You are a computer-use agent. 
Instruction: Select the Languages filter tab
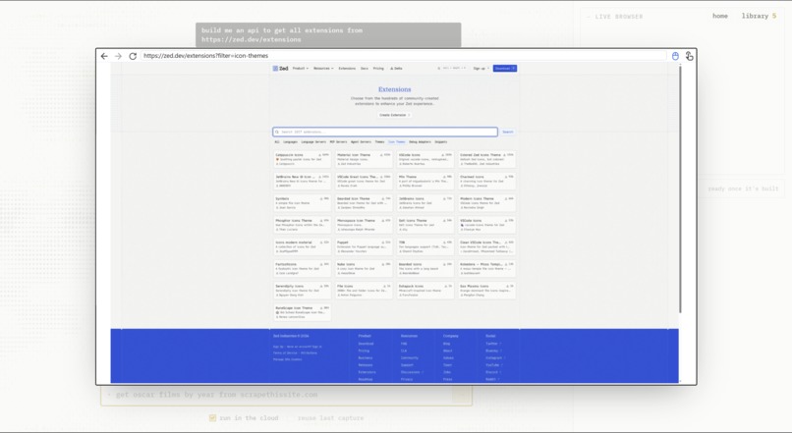(x=290, y=141)
